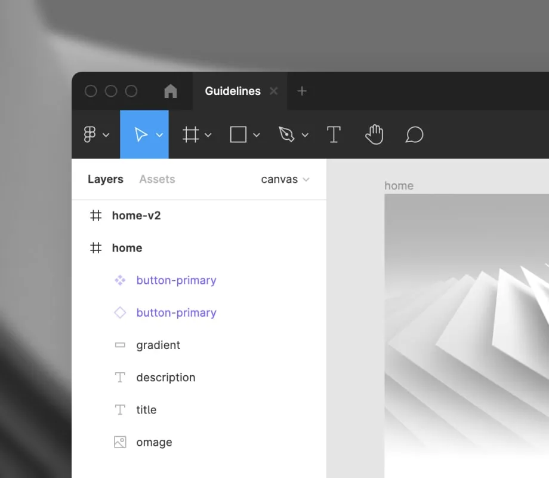Screen dimensions: 549x478
Task: Click the home frame image on canvas
Action: (465, 335)
